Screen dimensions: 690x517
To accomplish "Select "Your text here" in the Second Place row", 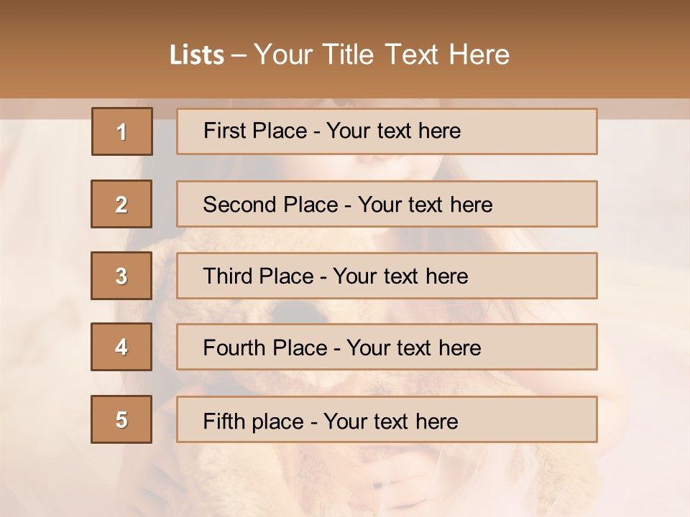I will tap(425, 205).
